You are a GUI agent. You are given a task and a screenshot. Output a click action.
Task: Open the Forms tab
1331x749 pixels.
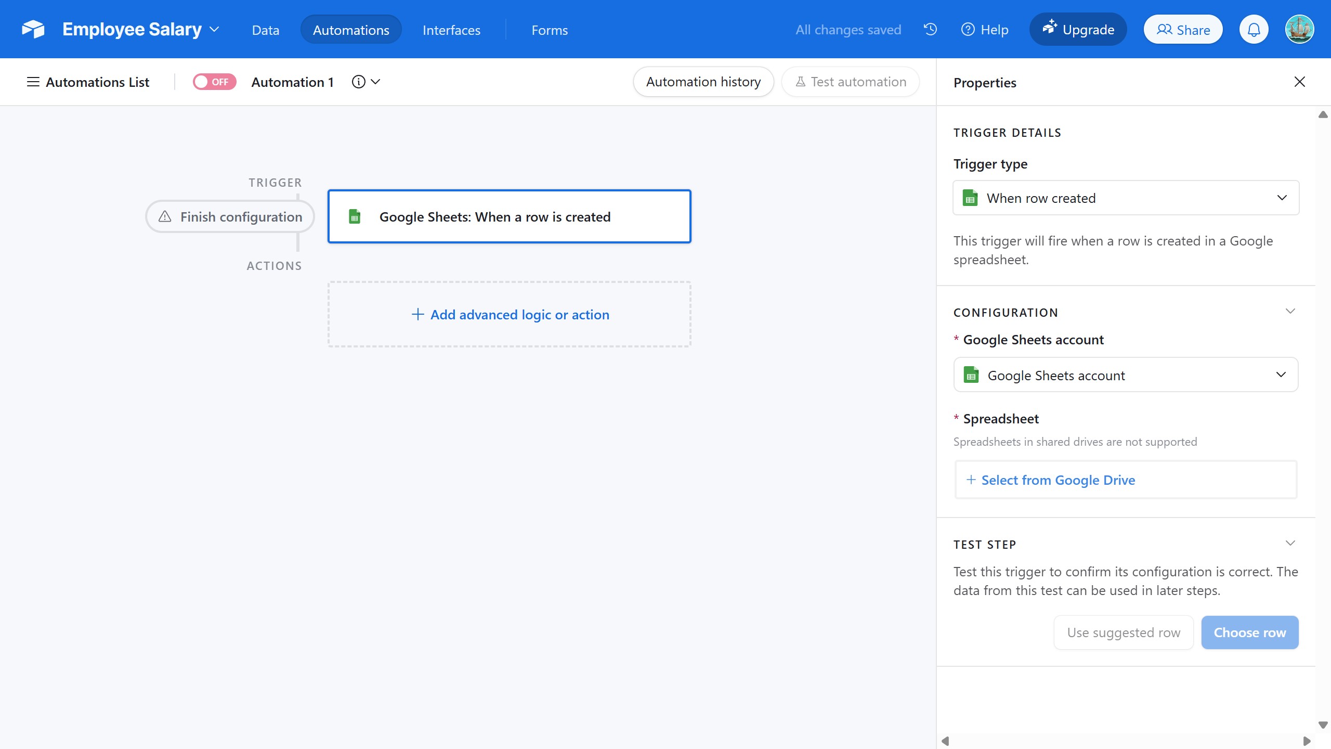[x=550, y=30]
